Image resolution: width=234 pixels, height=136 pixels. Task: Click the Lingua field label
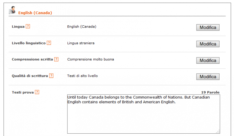18,27
